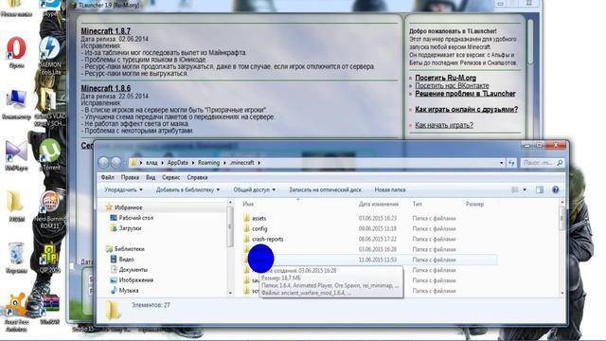Click the Minecraft 1.8.6 heading in TLauncher
This screenshot has height=341, width=606.
pos(105,88)
